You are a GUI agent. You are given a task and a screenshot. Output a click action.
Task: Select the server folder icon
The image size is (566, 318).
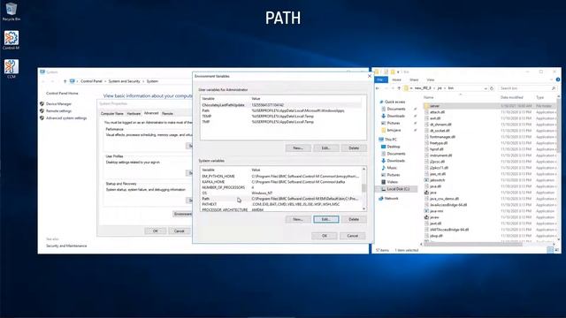pos(426,106)
